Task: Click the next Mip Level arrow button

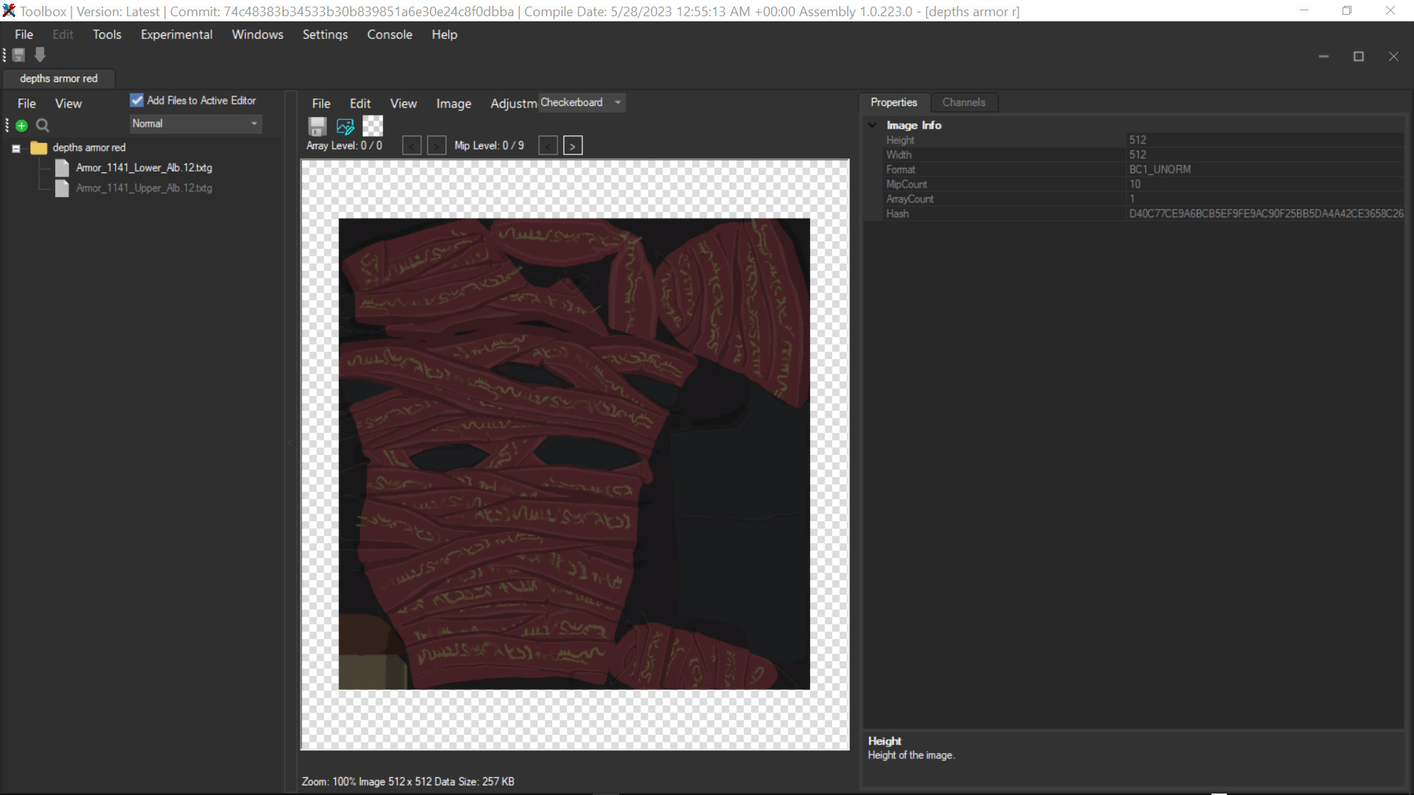Action: pyautogui.click(x=573, y=145)
